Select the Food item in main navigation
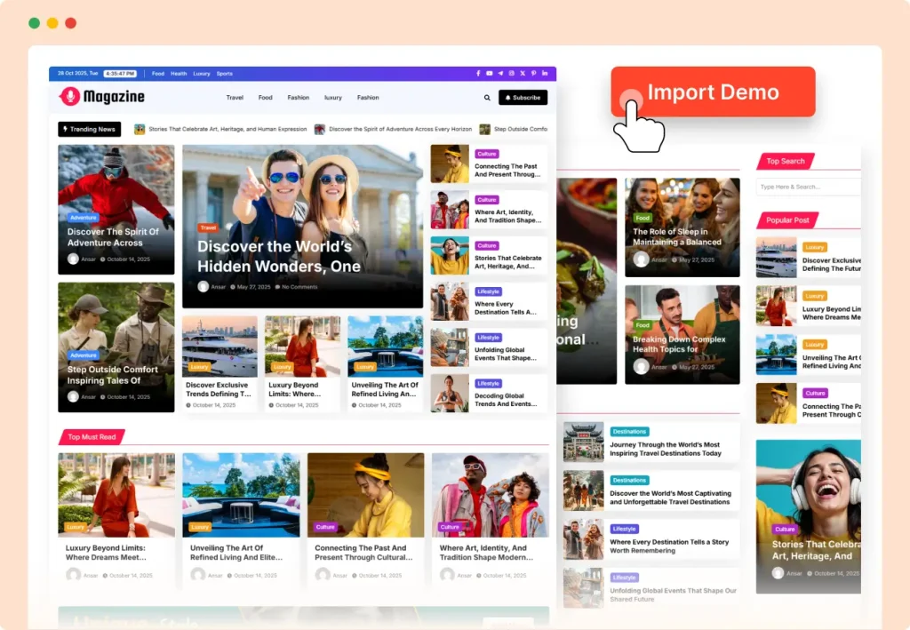This screenshot has width=910, height=630. [x=265, y=98]
